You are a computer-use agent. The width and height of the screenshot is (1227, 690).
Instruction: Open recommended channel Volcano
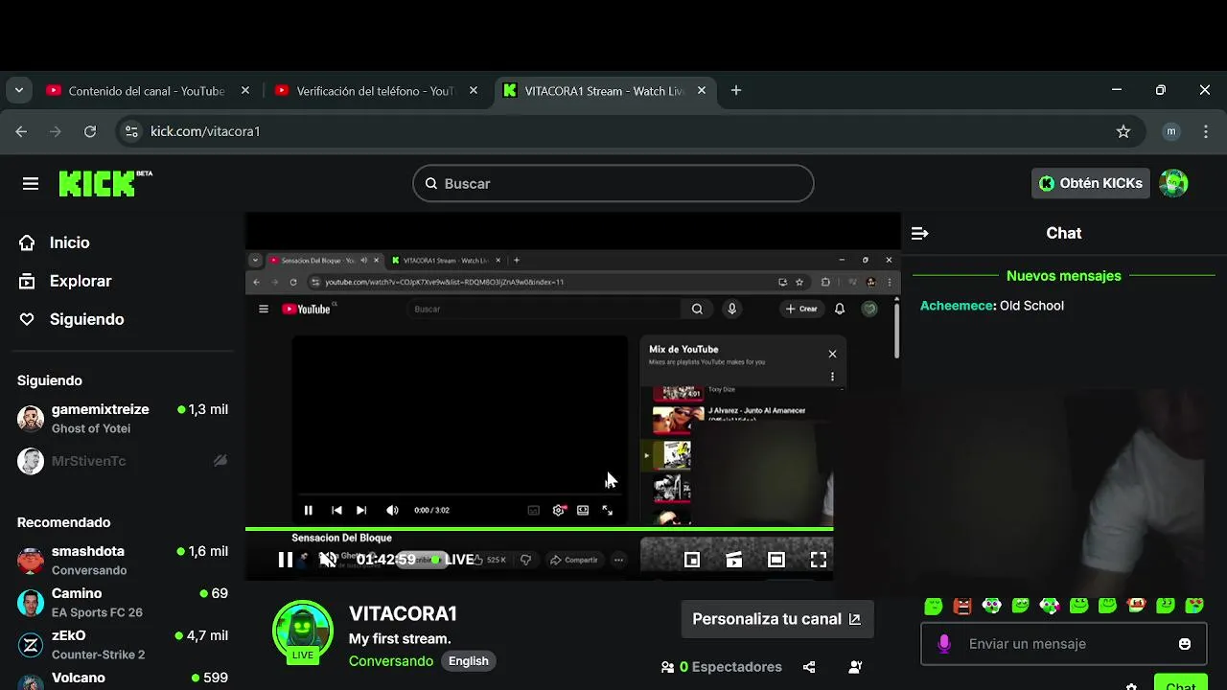pos(123,679)
